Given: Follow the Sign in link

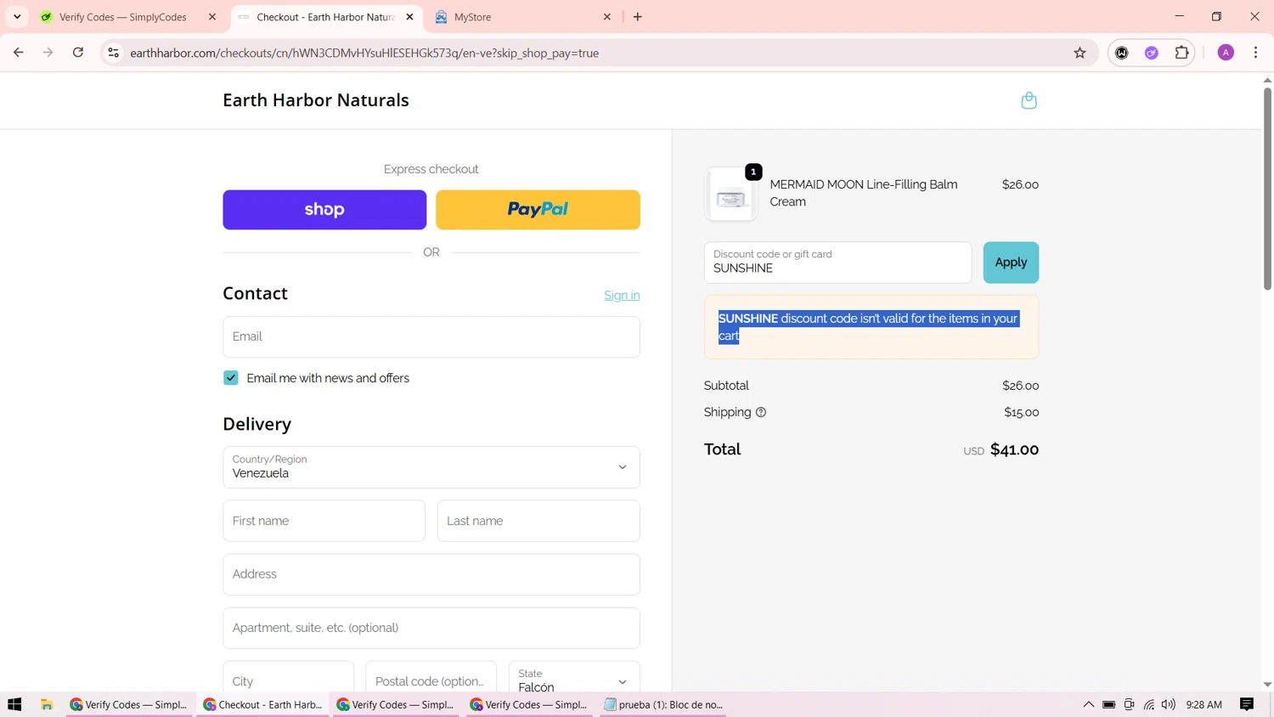Looking at the screenshot, I should 622,296.
